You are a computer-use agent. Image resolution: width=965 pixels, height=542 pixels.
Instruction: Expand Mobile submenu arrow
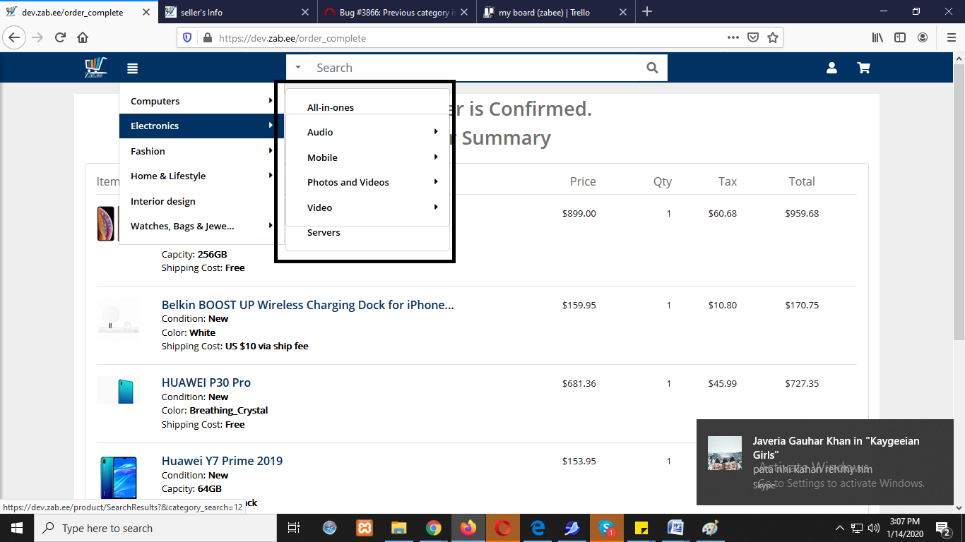436,157
